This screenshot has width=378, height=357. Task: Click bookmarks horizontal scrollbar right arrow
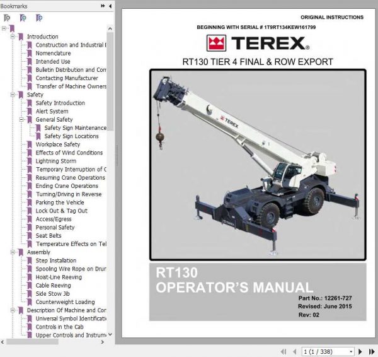(103, 342)
